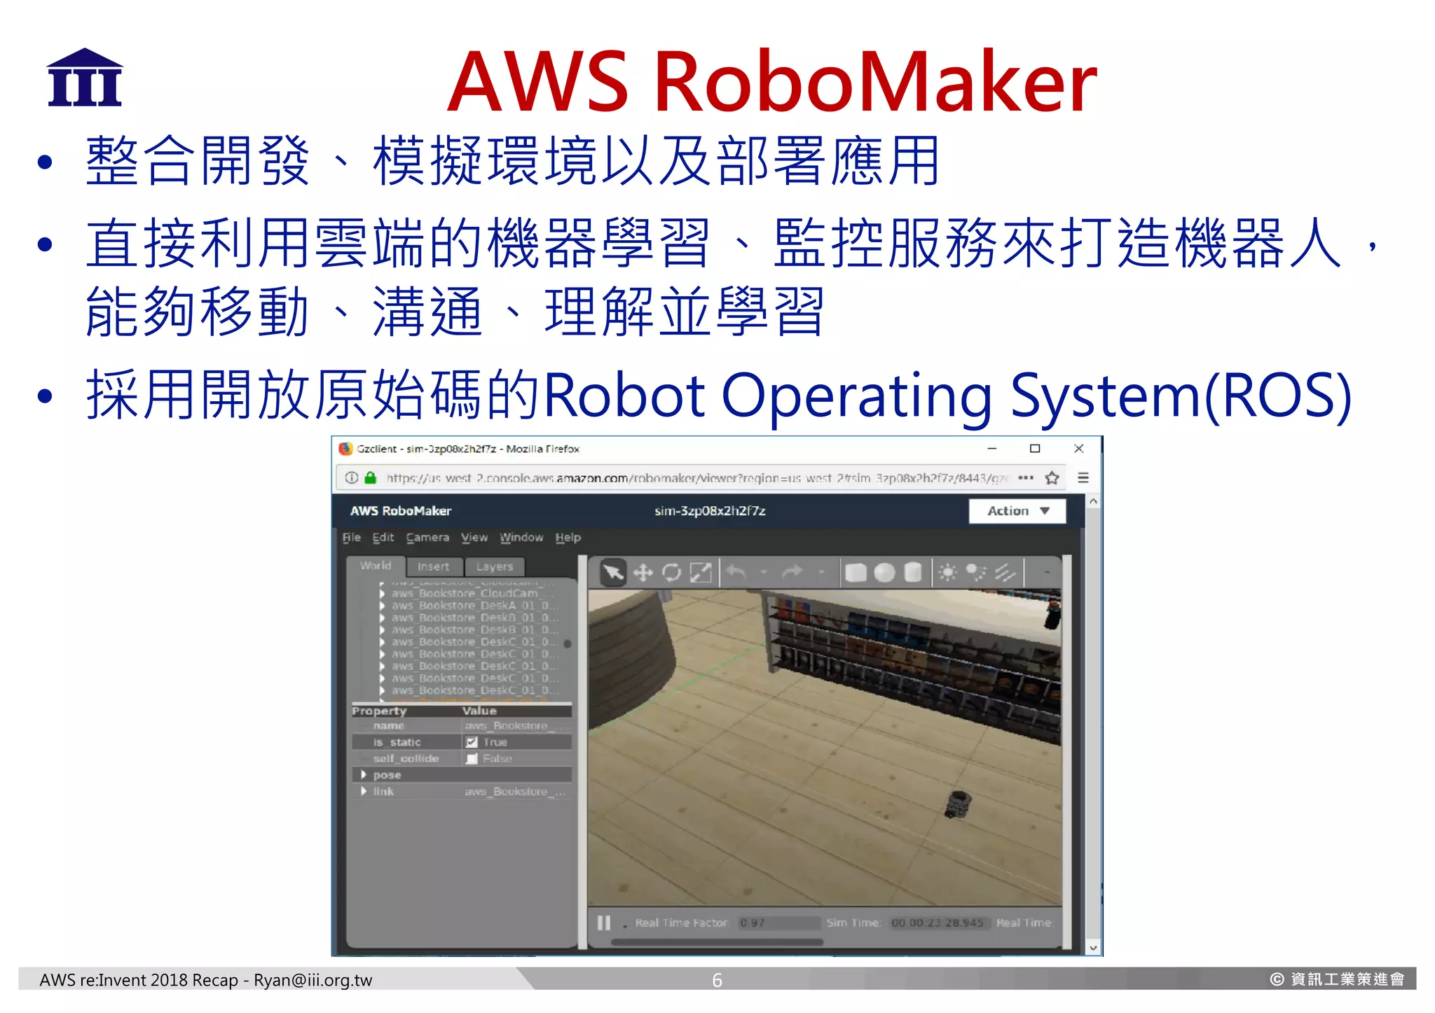This screenshot has height=1013, width=1435.
Task: Expand the aws_Bookstore_CloudCam tree node
Action: (x=382, y=594)
